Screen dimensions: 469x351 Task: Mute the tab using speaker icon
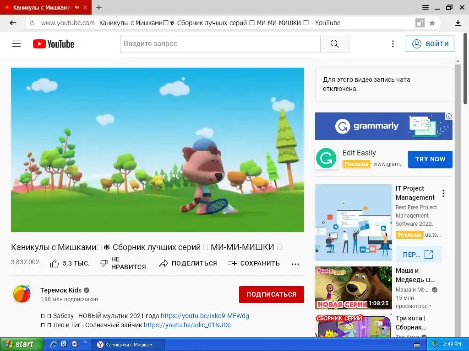[x=77, y=7]
